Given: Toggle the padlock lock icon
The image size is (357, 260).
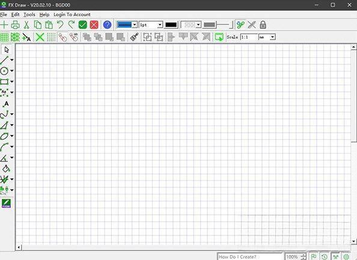Looking at the screenshot, I should pos(263,25).
